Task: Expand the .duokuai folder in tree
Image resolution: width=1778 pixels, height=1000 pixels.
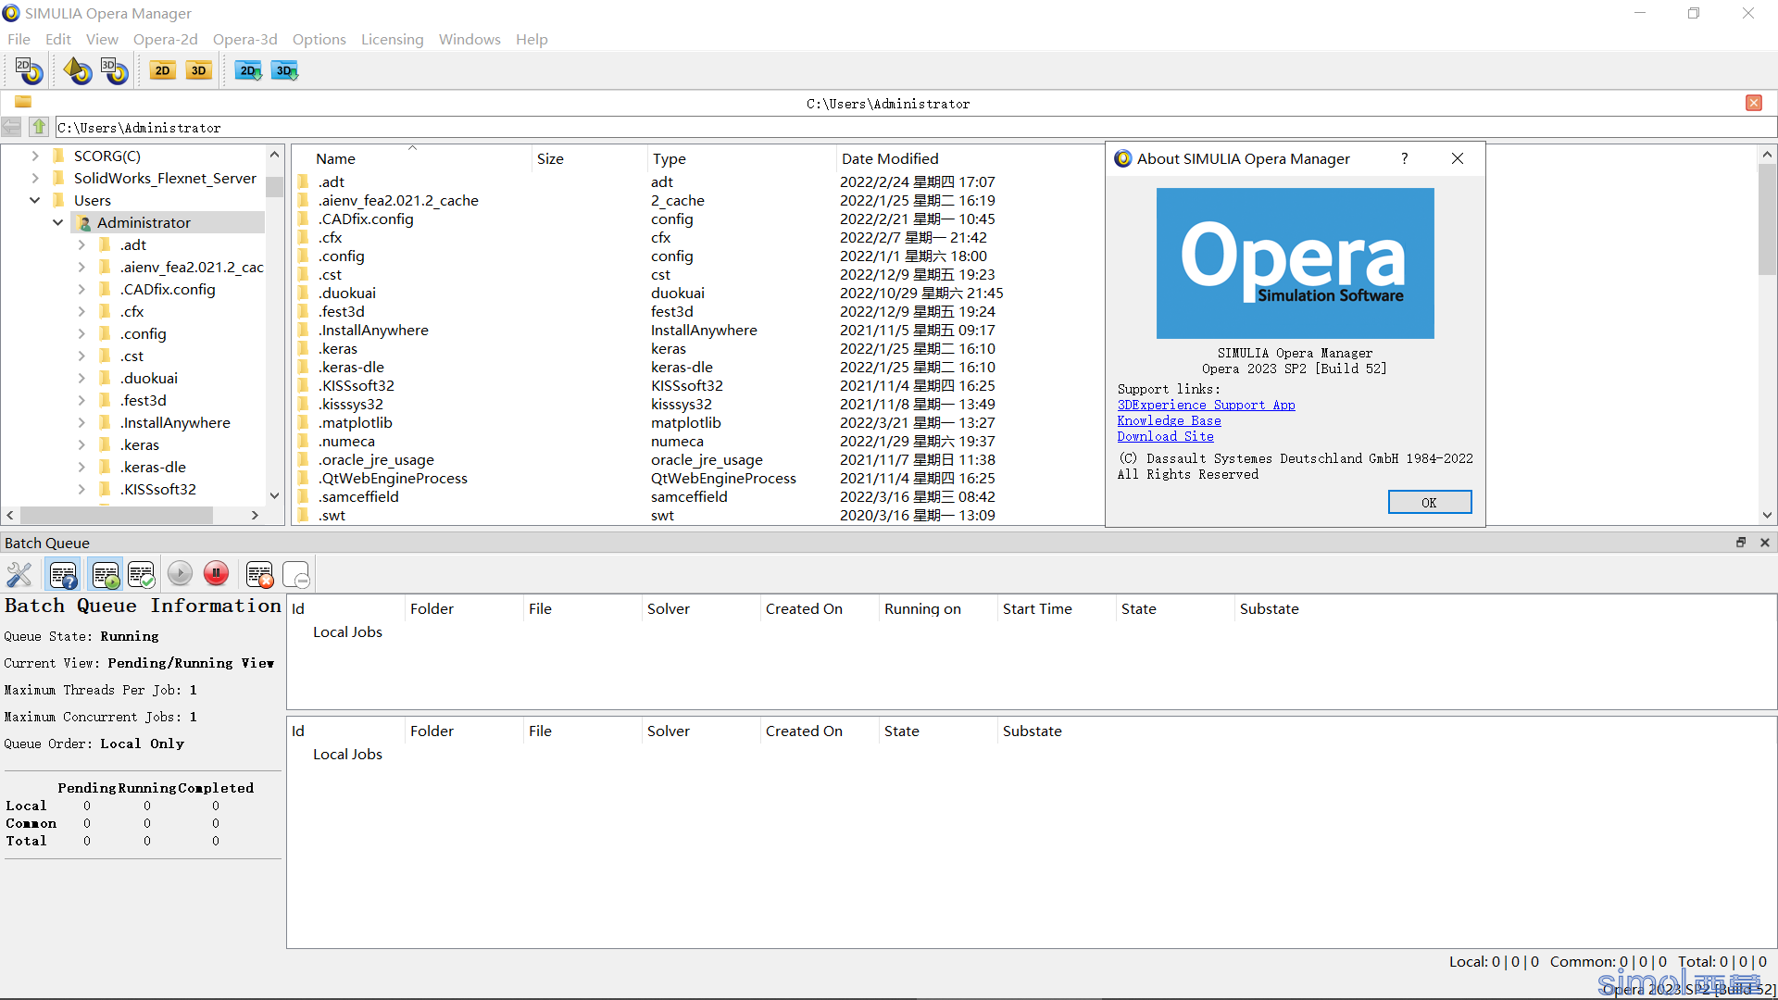Action: [x=81, y=378]
